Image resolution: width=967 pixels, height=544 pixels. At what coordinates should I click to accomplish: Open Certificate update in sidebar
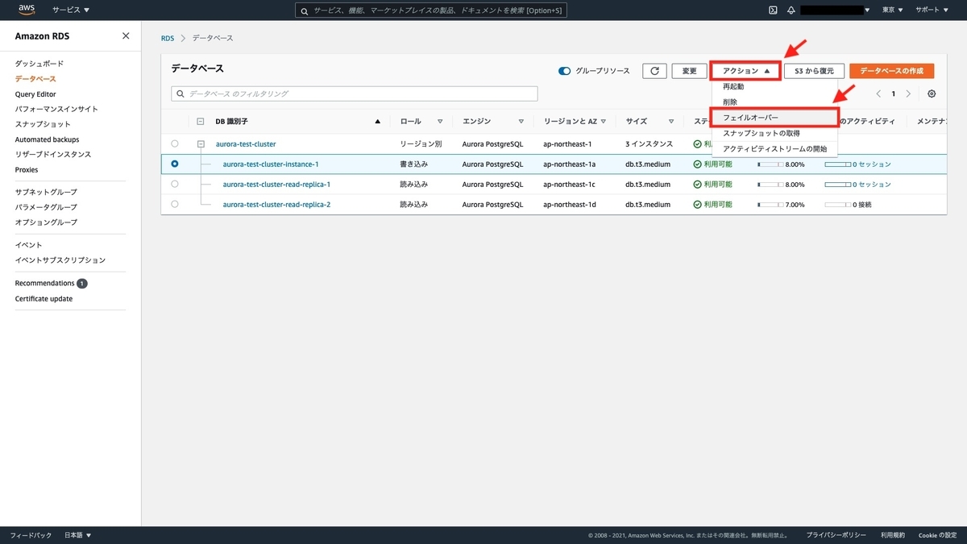44,299
